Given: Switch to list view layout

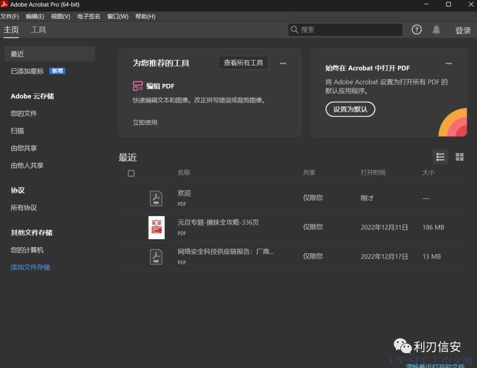Looking at the screenshot, I should 440,157.
